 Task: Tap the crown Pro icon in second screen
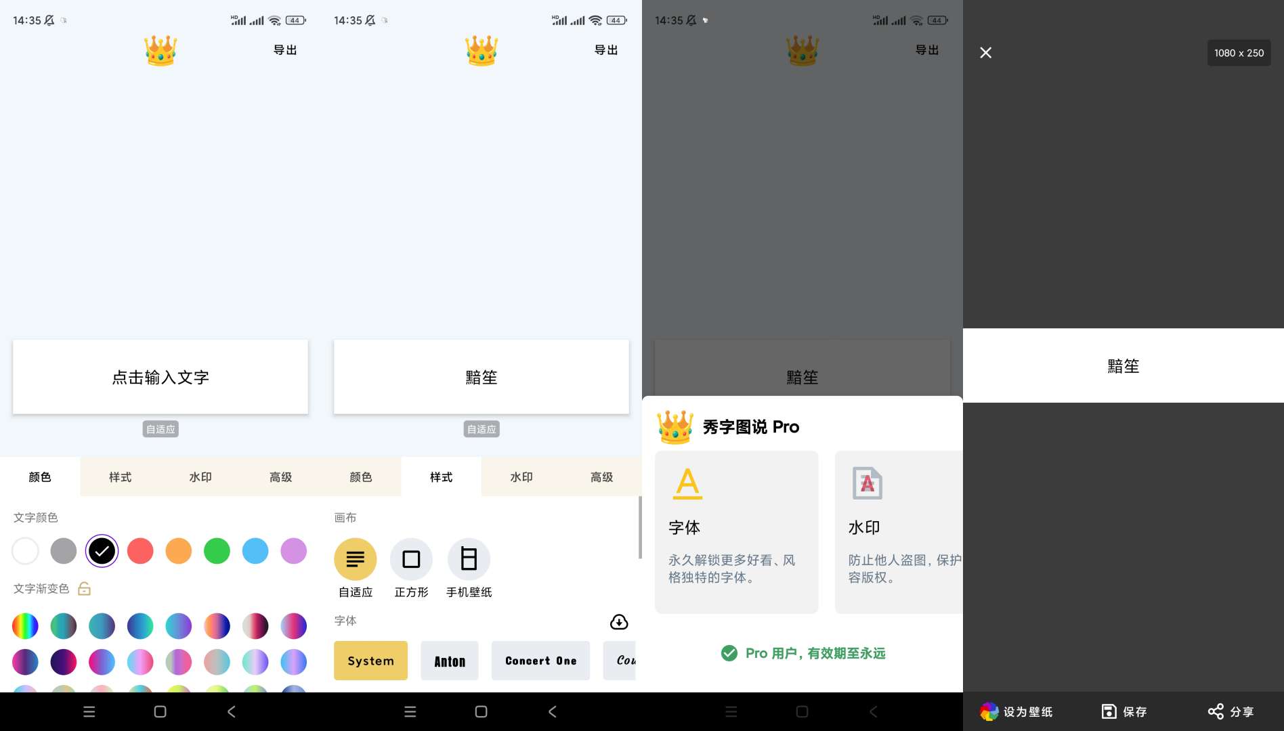481,50
